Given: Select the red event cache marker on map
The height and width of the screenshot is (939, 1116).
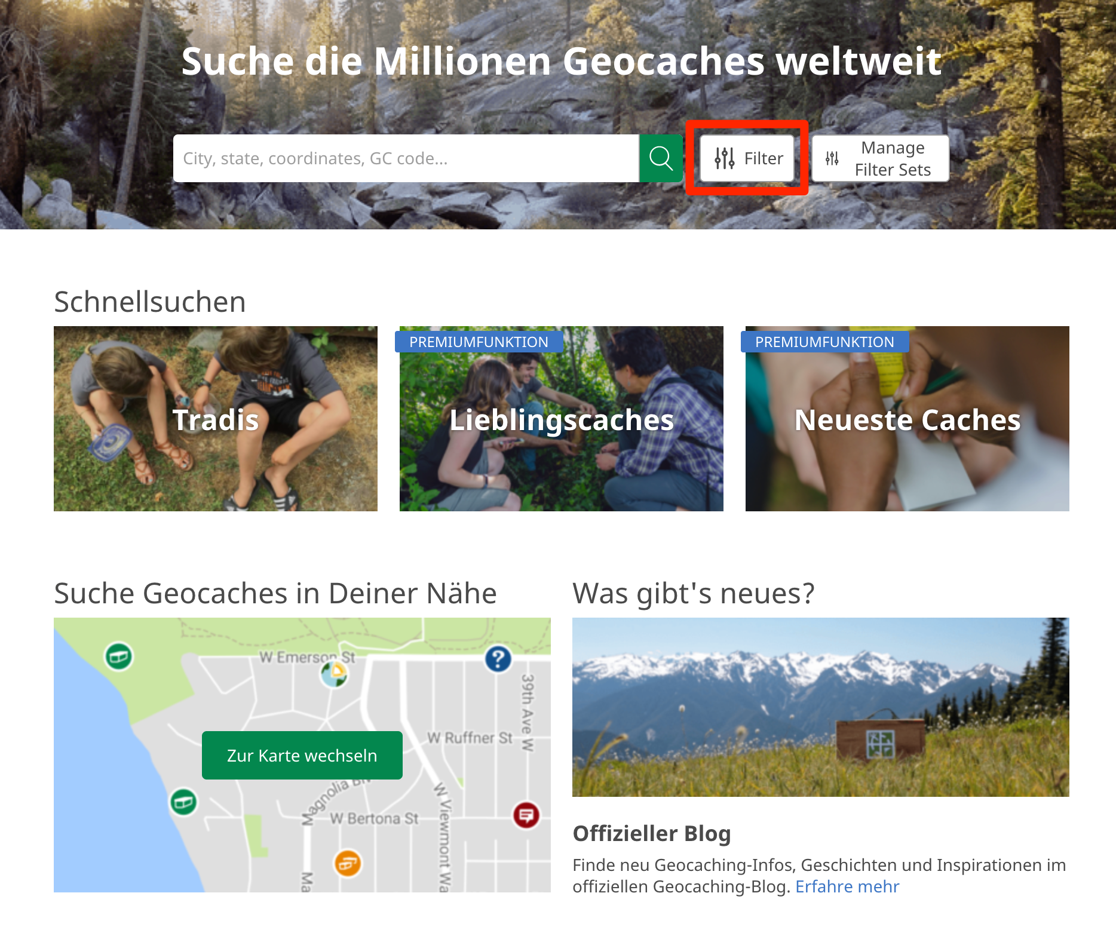Looking at the screenshot, I should click(526, 815).
